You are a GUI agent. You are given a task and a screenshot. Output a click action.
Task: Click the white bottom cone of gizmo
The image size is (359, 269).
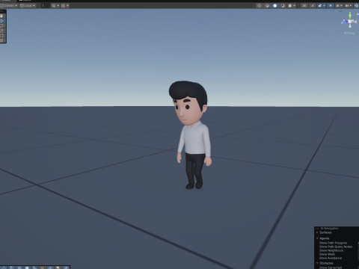[x=350, y=25]
